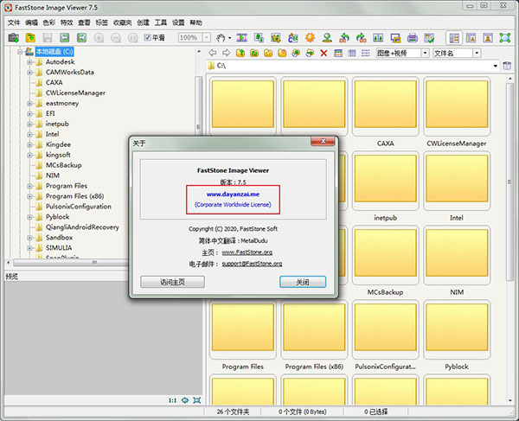Click the compare selected images icon
Viewport: 519px width, 421px height.
[378, 38]
